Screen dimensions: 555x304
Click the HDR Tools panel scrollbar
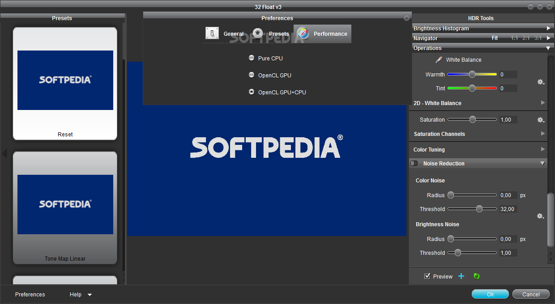coord(551,220)
